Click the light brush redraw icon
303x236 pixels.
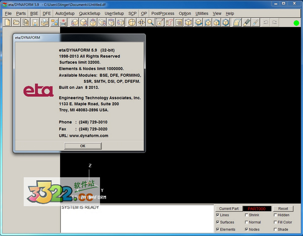[x=256, y=22]
